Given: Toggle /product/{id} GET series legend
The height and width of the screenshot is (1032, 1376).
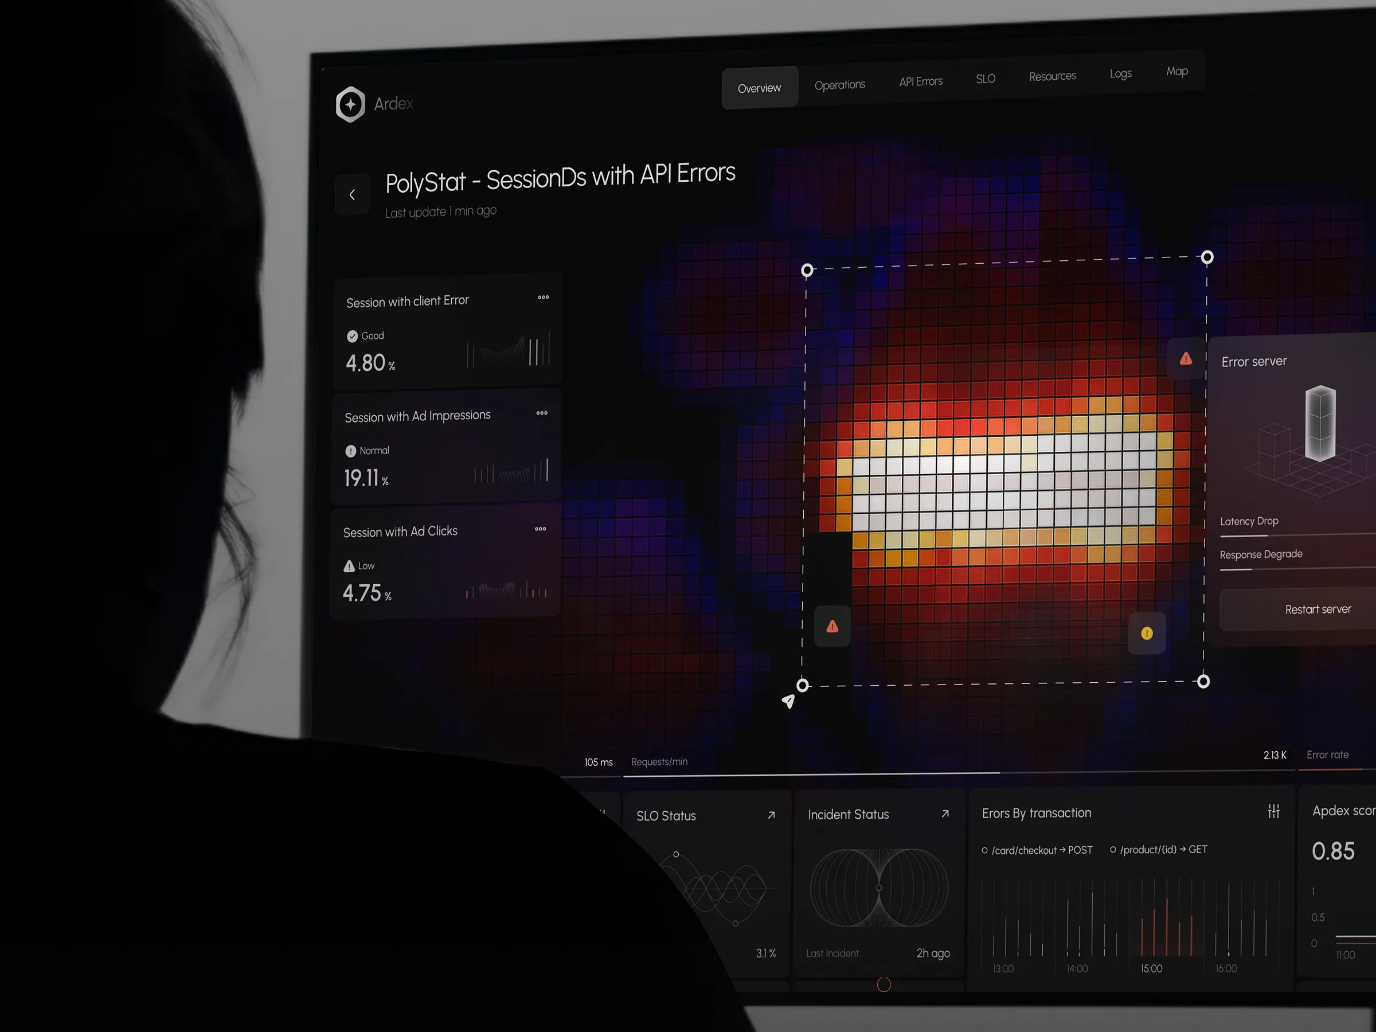Looking at the screenshot, I should (x=1158, y=850).
